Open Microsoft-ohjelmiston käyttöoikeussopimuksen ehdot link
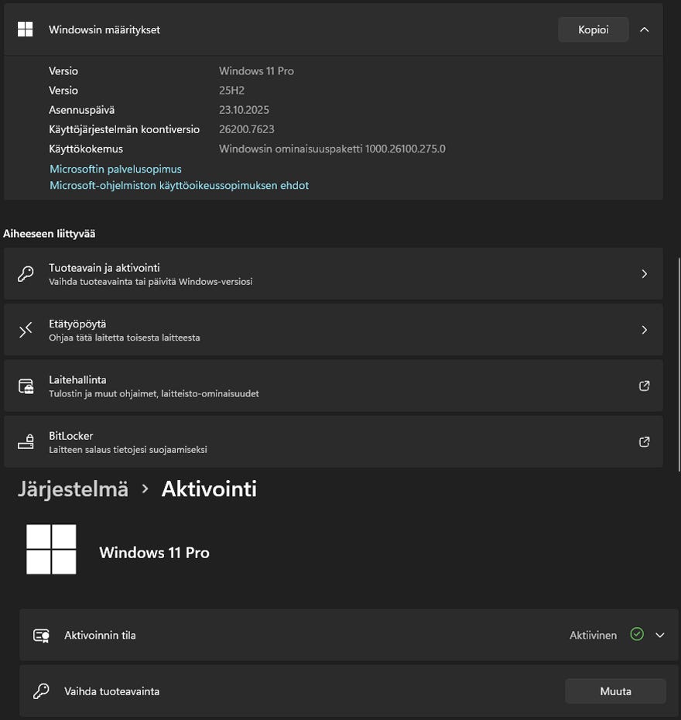Image resolution: width=681 pixels, height=720 pixels. [x=179, y=186]
